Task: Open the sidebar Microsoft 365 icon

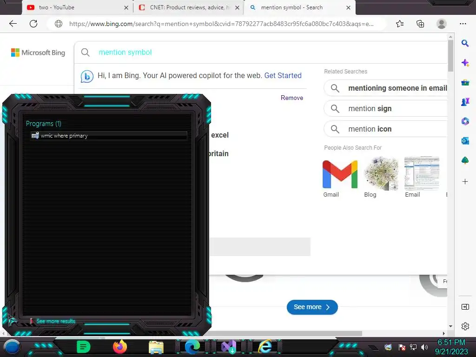Action: (465, 121)
